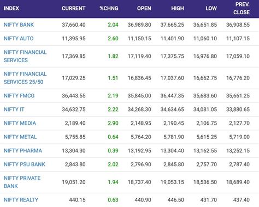Select NIFTY FMCG current value 36,443.55

tap(74, 96)
